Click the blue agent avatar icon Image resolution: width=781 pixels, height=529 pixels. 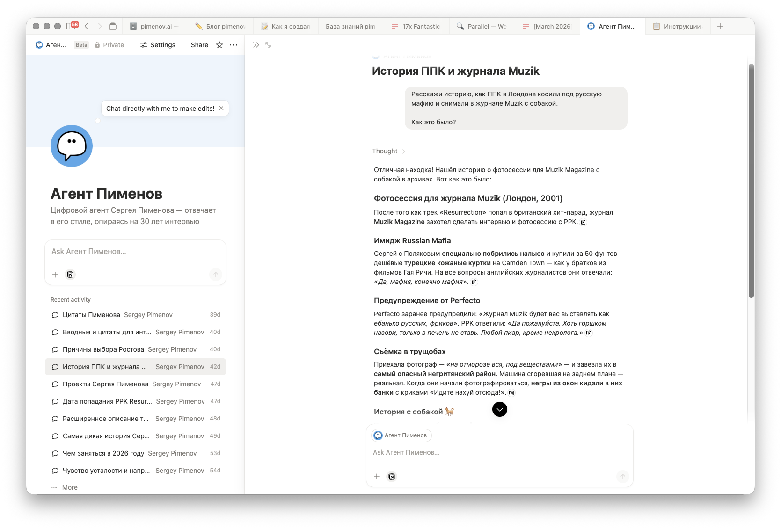(x=72, y=146)
